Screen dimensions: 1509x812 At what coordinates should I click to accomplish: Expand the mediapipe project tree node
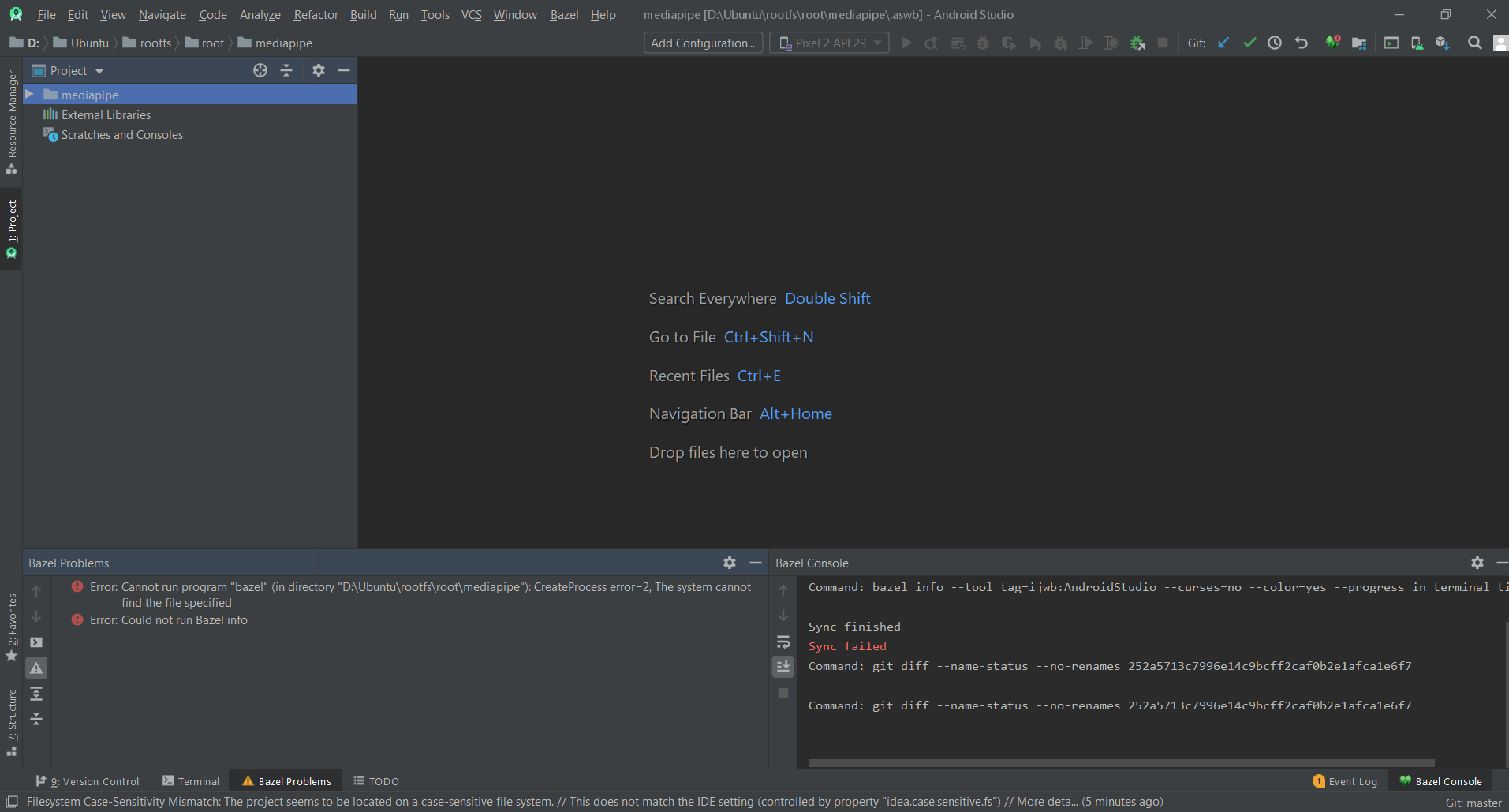click(x=29, y=94)
